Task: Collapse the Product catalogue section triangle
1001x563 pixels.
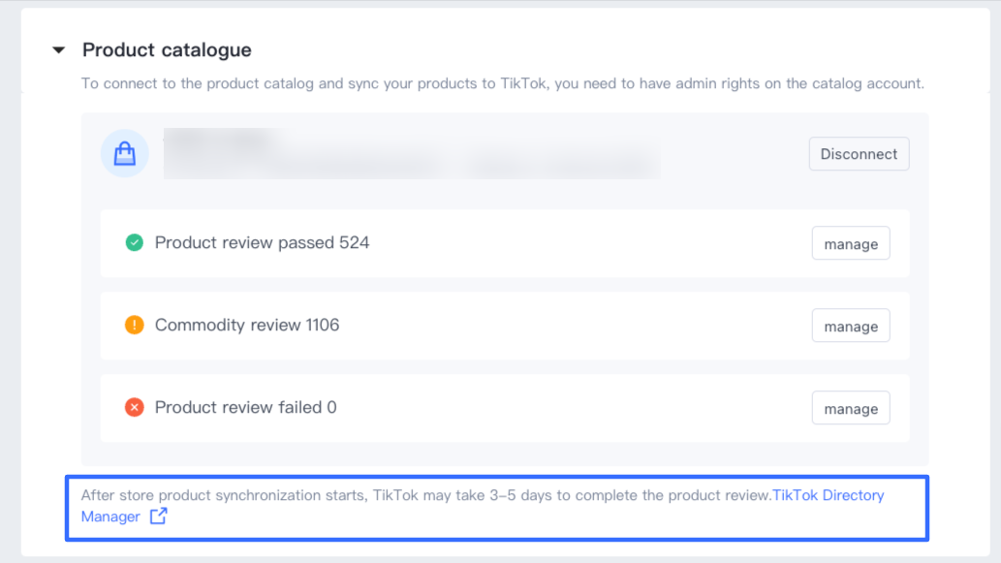Action: pos(59,50)
